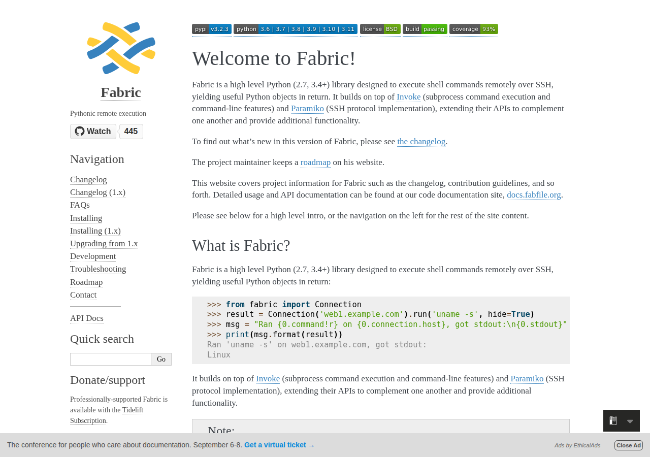Visit the docs.fabfile.org link

coord(534,195)
